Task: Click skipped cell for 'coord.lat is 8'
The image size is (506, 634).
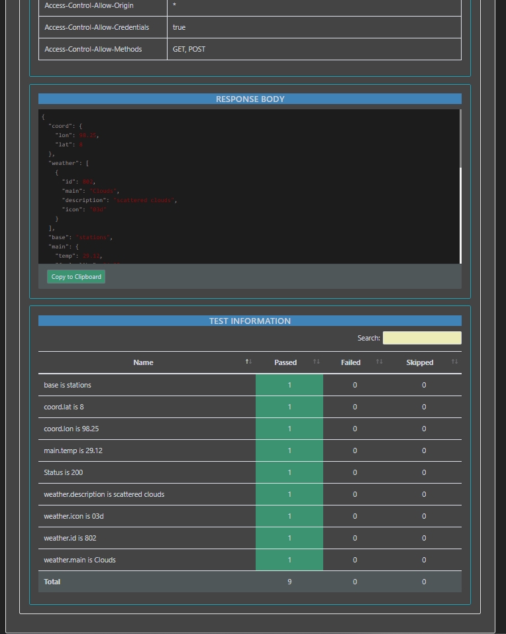Action: click(424, 407)
